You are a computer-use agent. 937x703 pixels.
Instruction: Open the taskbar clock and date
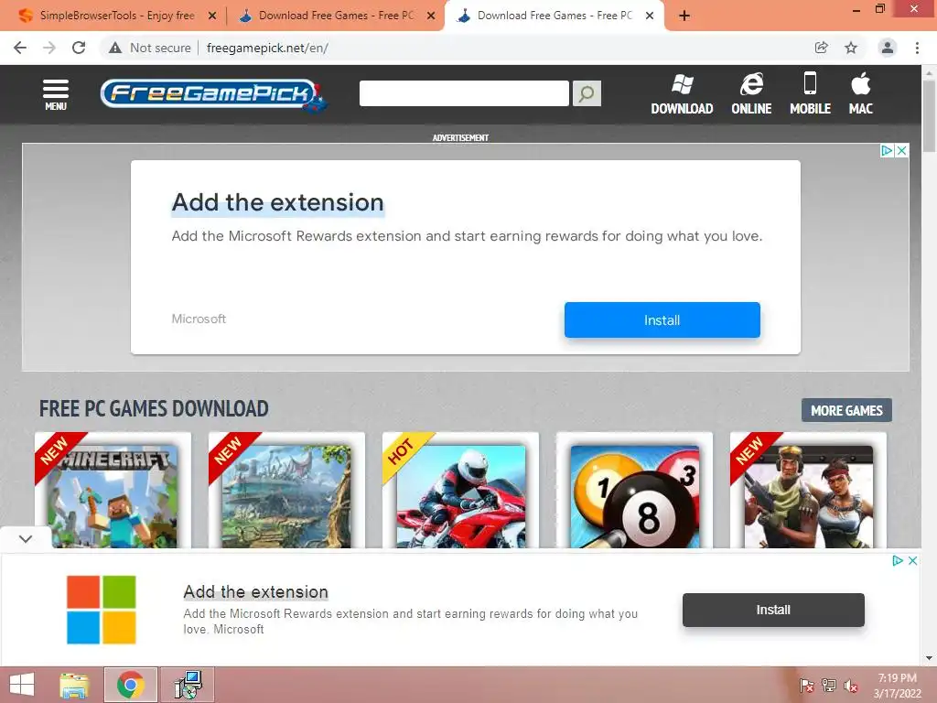897,686
